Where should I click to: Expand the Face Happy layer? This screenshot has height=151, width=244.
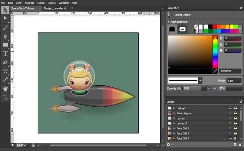coord(174,113)
